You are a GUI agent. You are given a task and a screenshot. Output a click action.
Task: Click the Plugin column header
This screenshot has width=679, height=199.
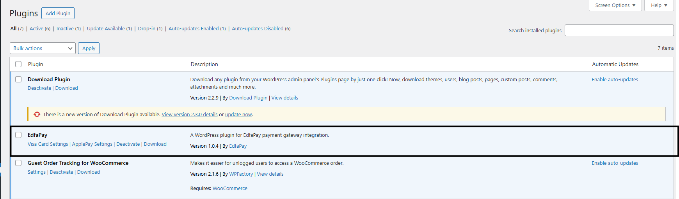[x=36, y=64]
